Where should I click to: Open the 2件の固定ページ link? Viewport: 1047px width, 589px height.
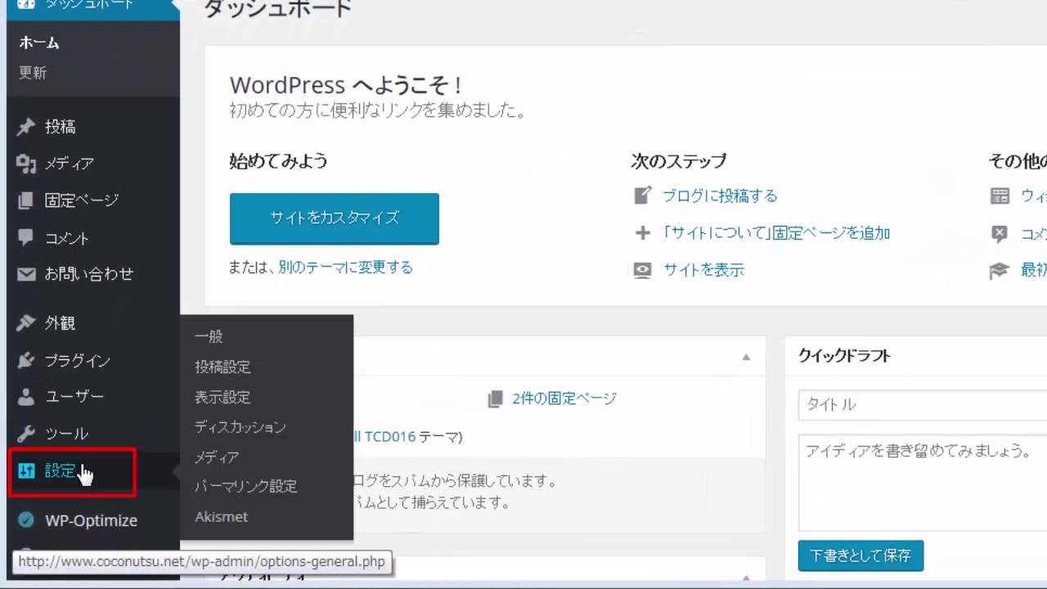coord(564,399)
